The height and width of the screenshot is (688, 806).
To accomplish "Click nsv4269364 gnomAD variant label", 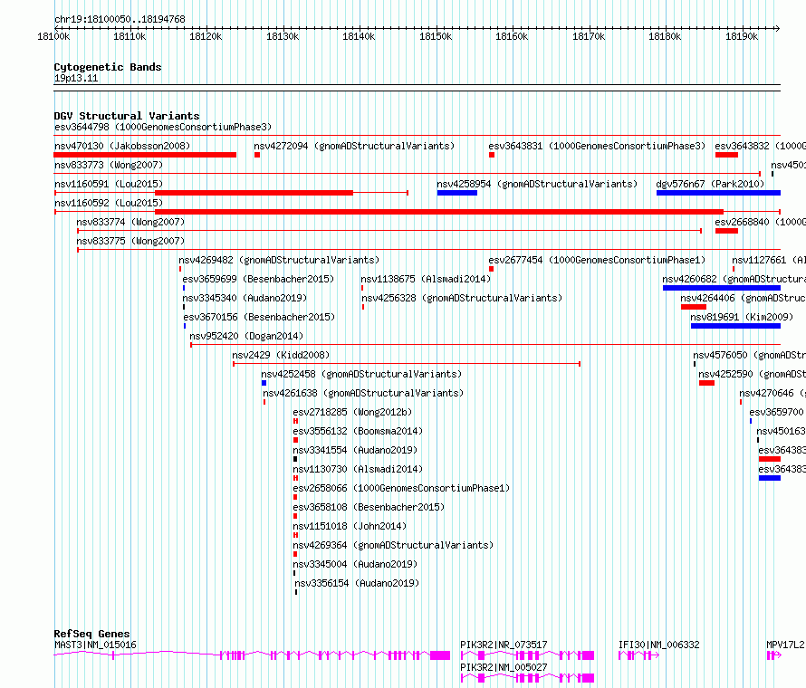I will (x=393, y=545).
